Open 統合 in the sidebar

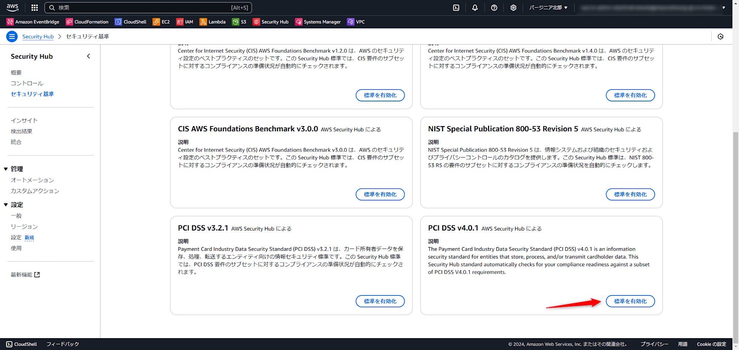click(16, 142)
